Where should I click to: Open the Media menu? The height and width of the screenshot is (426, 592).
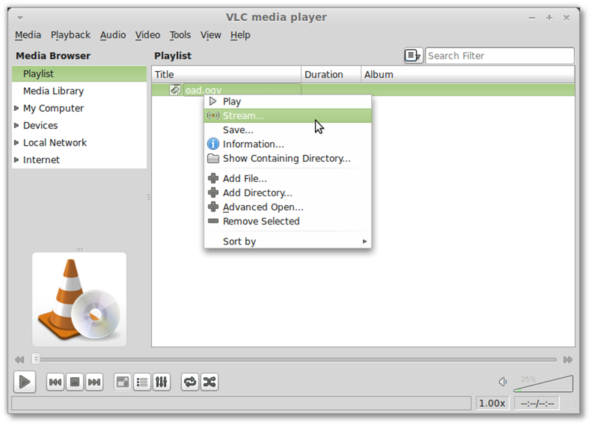click(x=28, y=35)
